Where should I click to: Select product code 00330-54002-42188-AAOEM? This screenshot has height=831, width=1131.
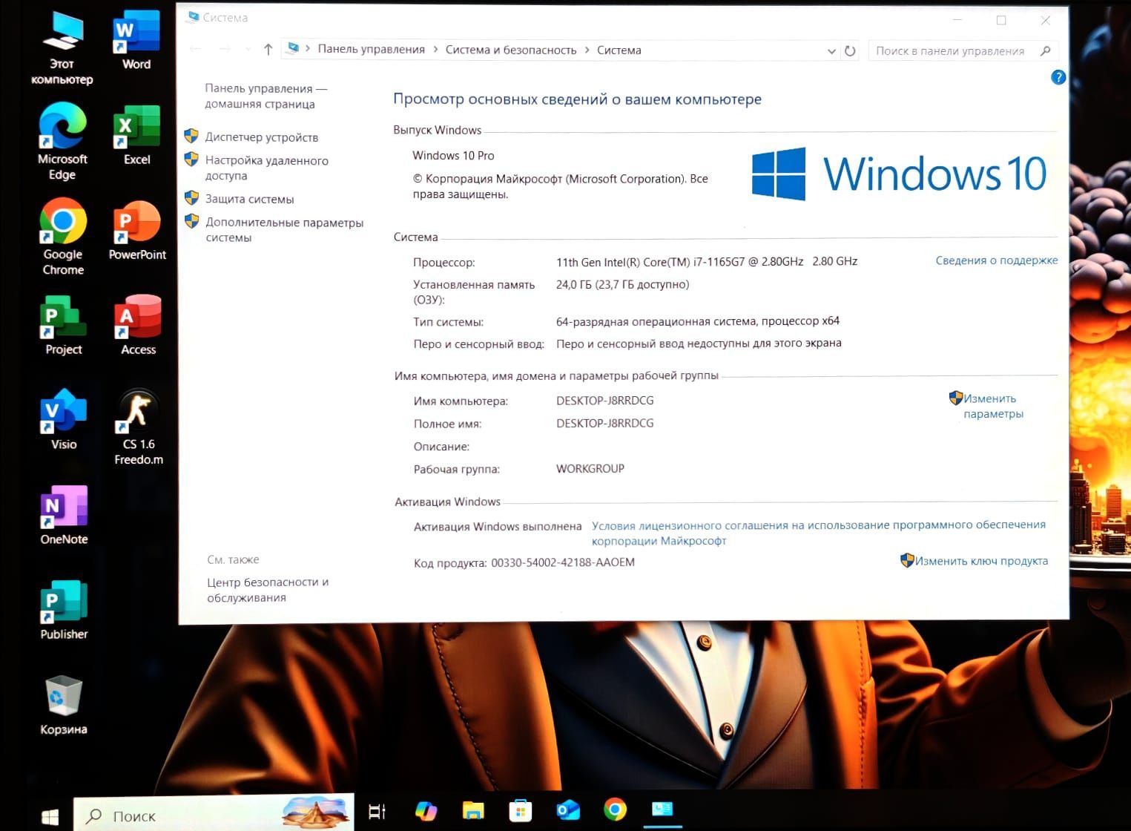click(x=563, y=562)
